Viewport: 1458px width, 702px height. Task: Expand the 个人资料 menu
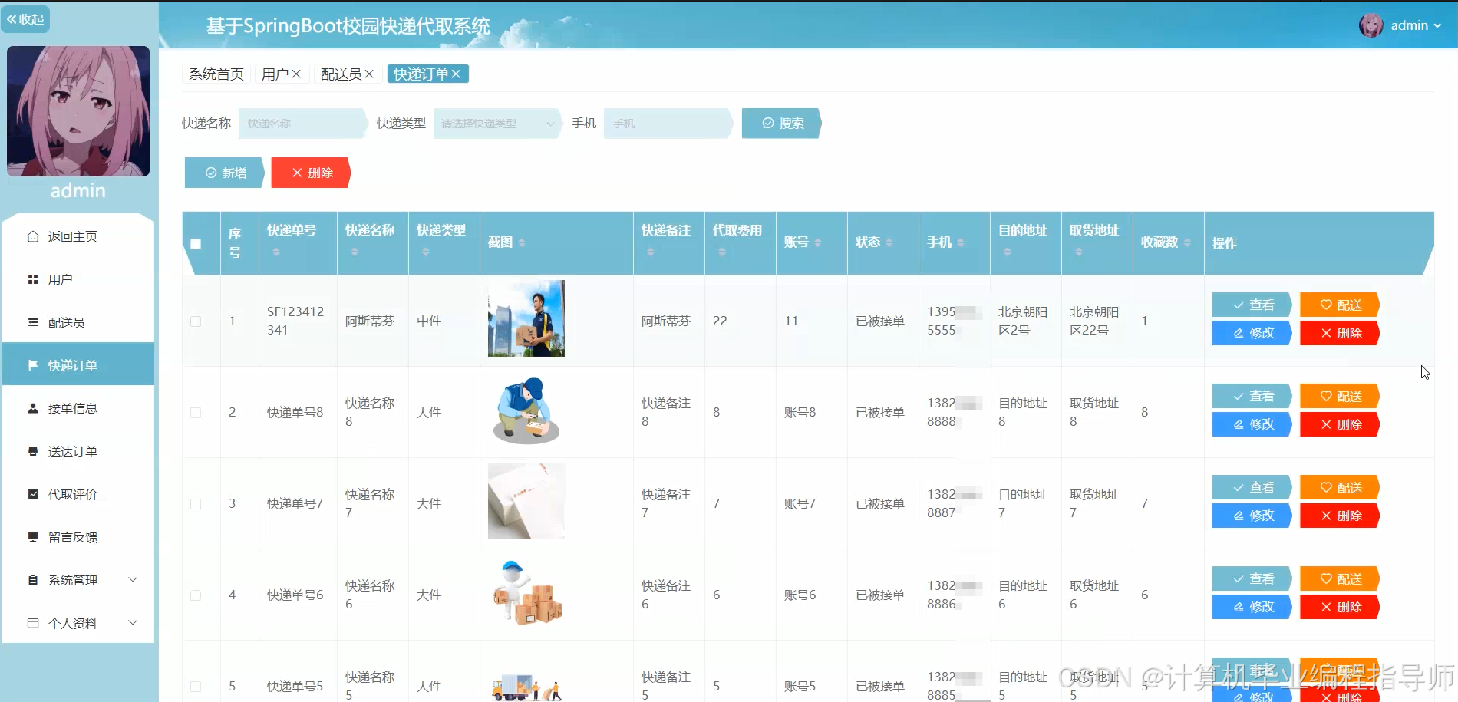[74, 622]
